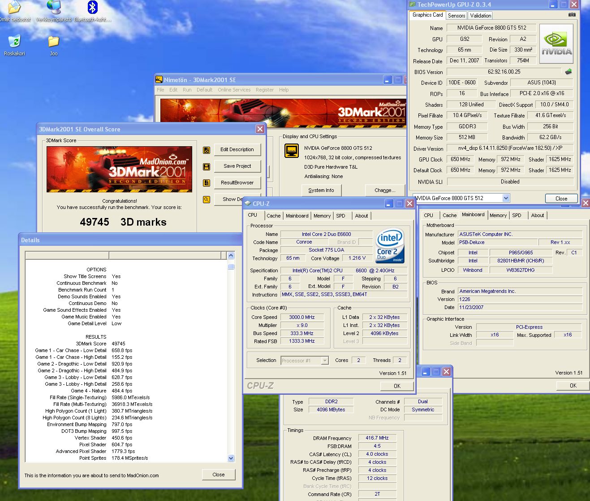Select the Graphics Card tab in GPU-Z

click(x=427, y=15)
